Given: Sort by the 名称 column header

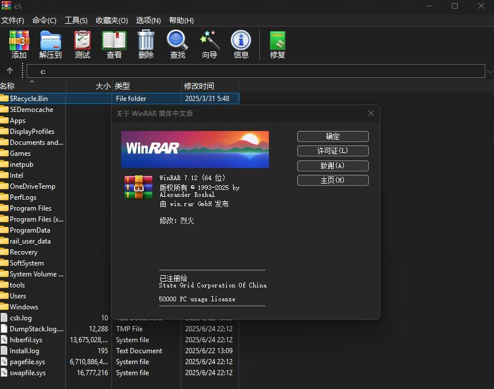Looking at the screenshot, I should 33,86.
